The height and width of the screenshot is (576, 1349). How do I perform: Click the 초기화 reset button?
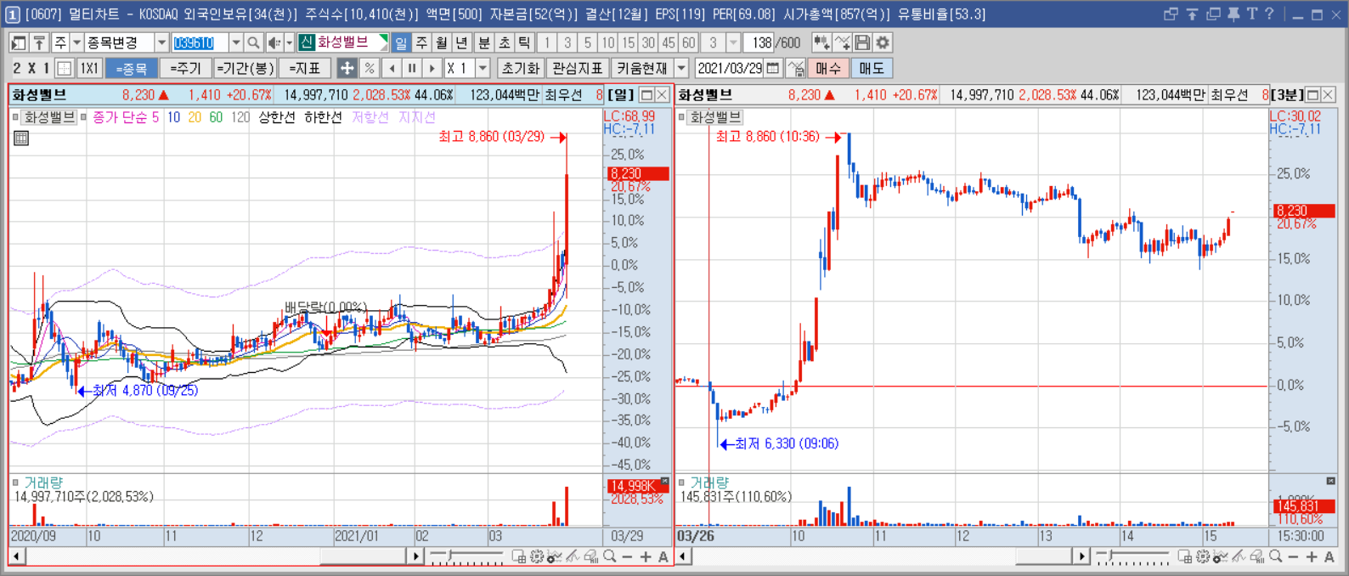(521, 68)
